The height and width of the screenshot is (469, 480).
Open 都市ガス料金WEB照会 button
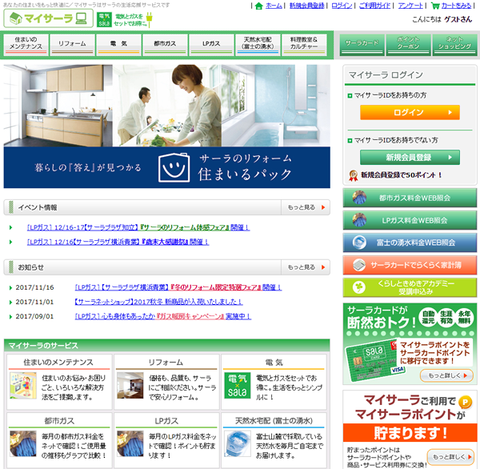point(410,198)
